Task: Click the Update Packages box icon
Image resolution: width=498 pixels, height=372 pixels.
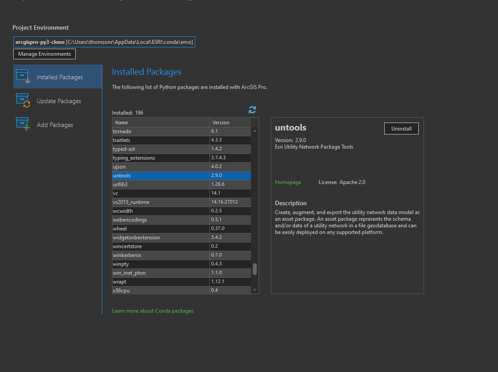Action: click(23, 101)
